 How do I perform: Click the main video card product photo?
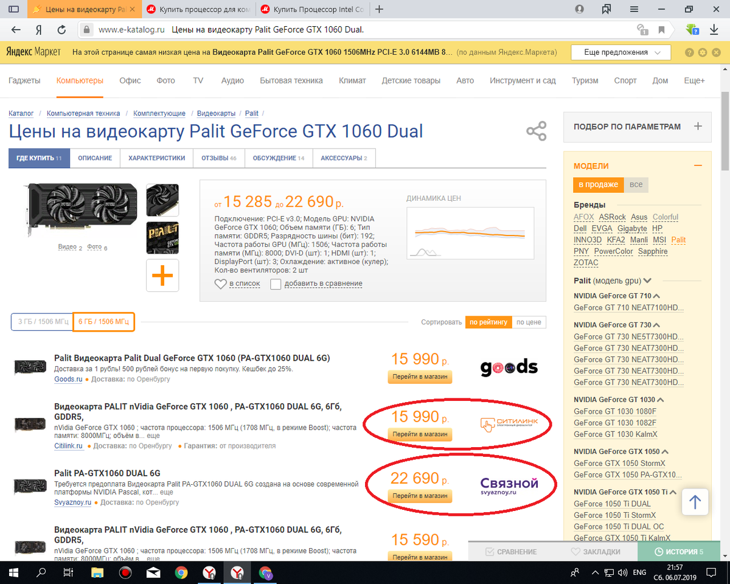click(x=82, y=210)
